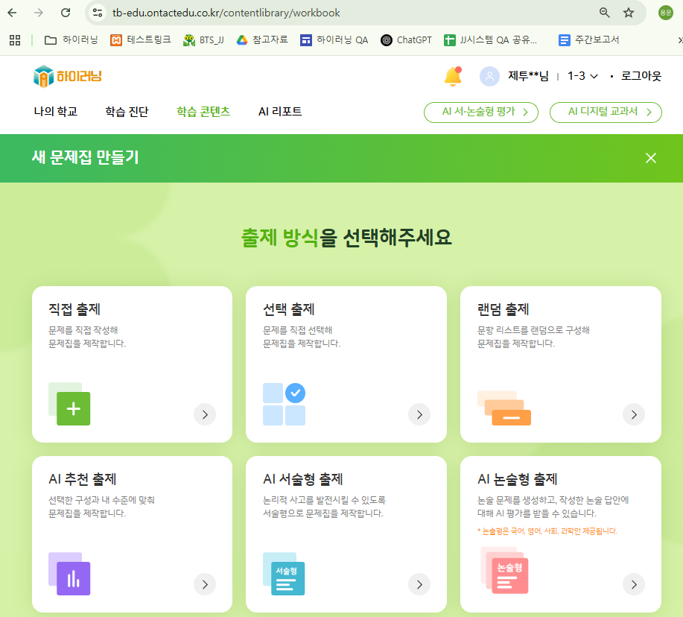Close the 새 문제집 만들기 panel
The image size is (683, 617).
coord(651,158)
